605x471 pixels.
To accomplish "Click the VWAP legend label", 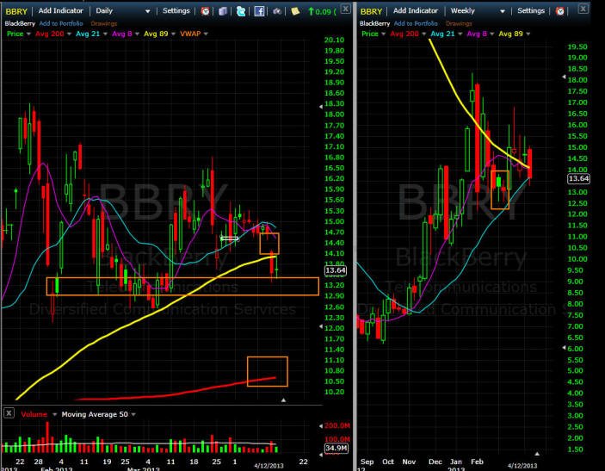I will (190, 34).
